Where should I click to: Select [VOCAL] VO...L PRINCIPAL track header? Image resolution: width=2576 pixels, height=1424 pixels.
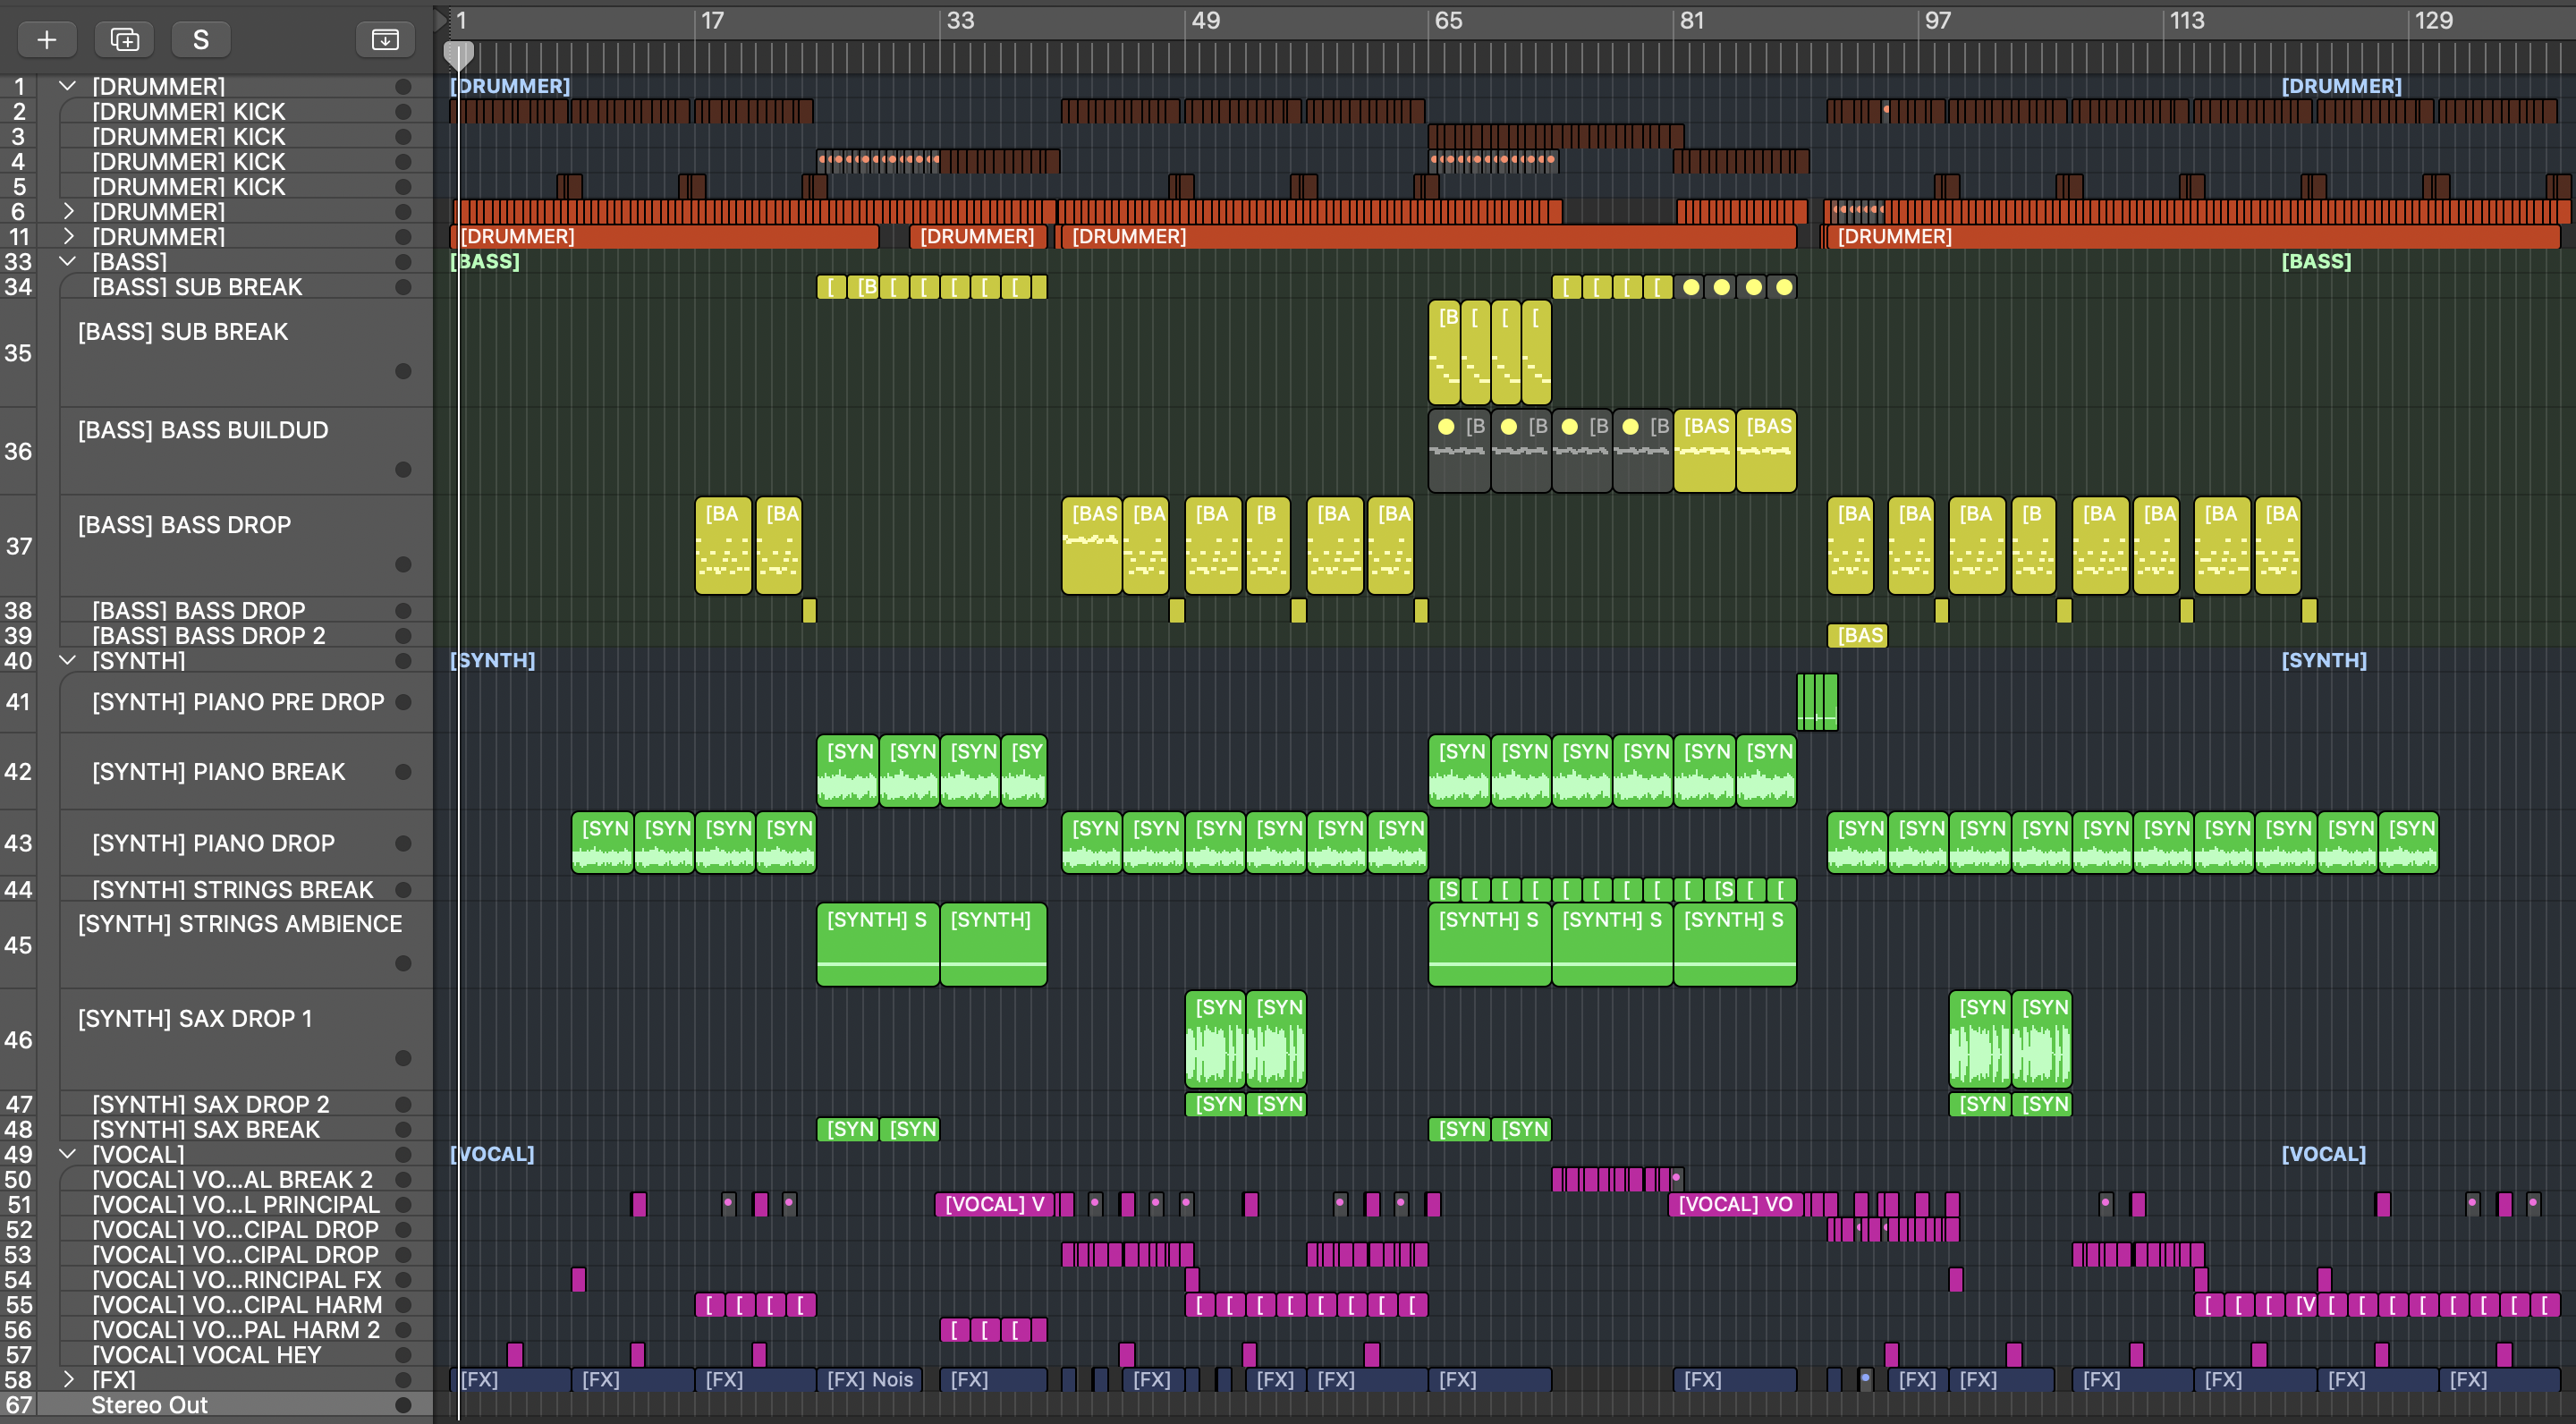[216, 1204]
